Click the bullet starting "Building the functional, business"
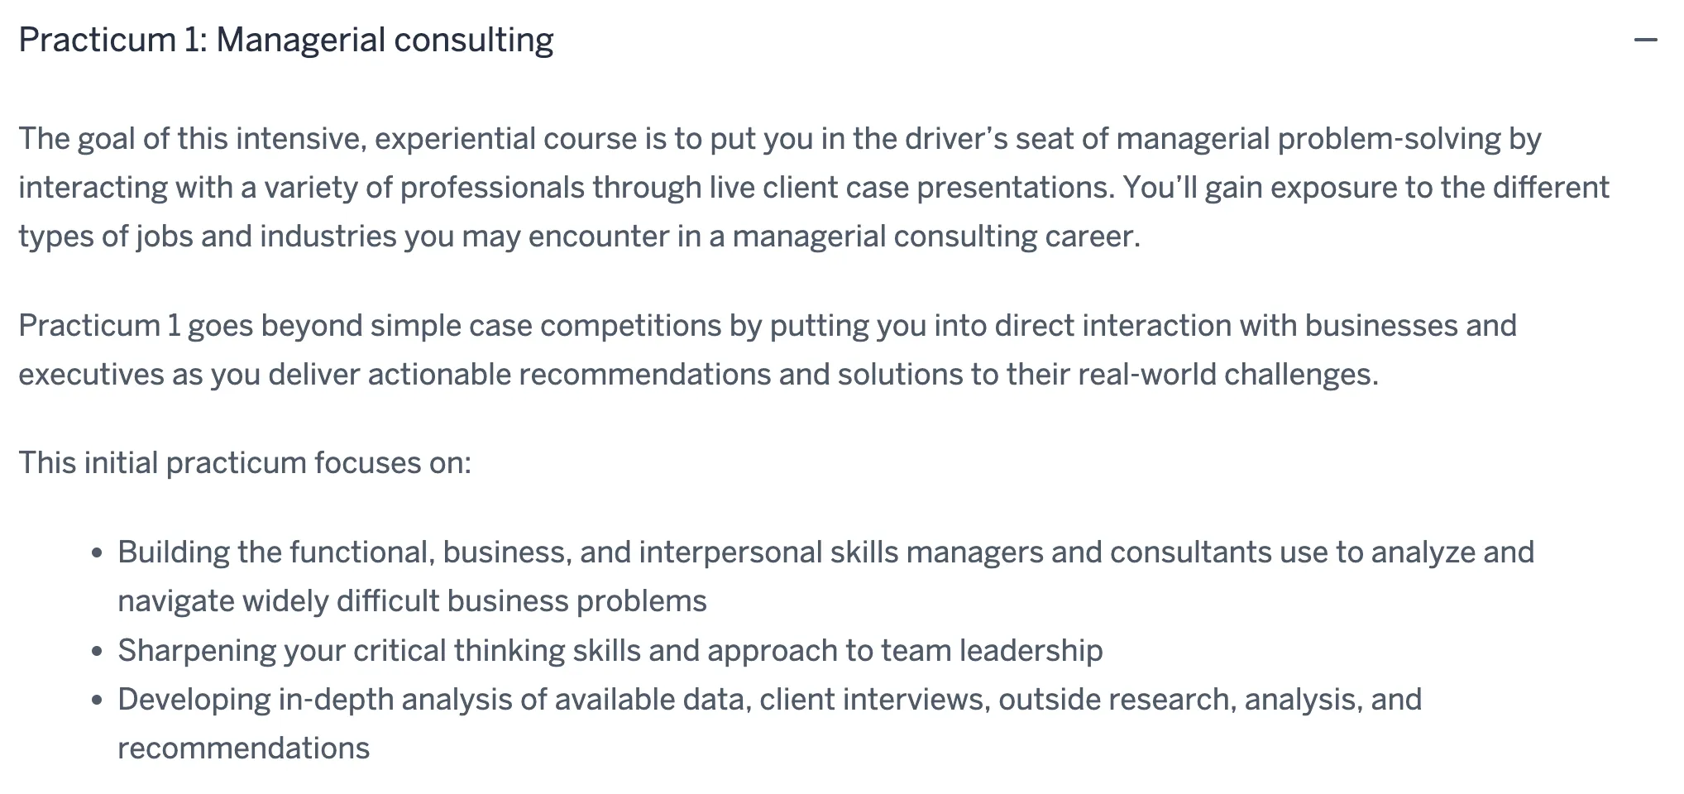Viewport: 1684px width, 794px height. point(825,552)
